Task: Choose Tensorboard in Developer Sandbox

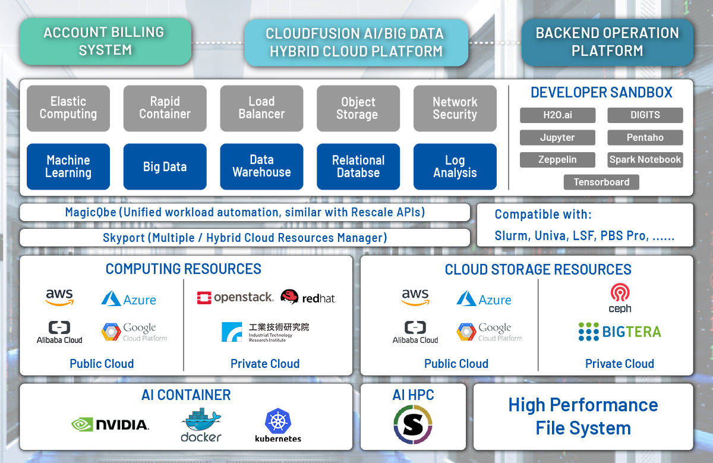Action: coord(601,182)
